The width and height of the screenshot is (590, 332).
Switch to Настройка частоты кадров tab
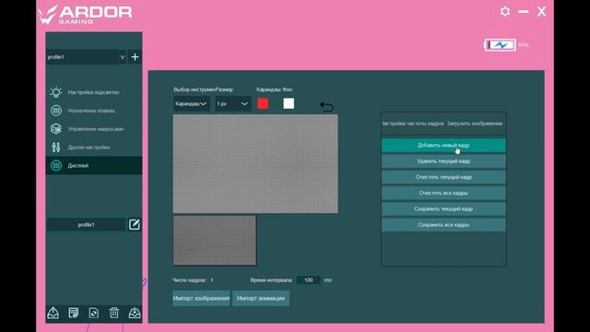click(412, 124)
